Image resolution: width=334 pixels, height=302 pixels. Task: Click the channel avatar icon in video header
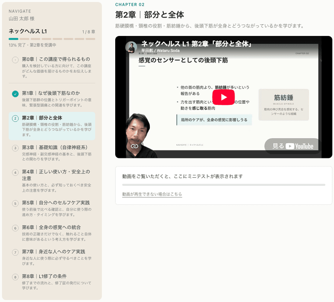[131, 47]
